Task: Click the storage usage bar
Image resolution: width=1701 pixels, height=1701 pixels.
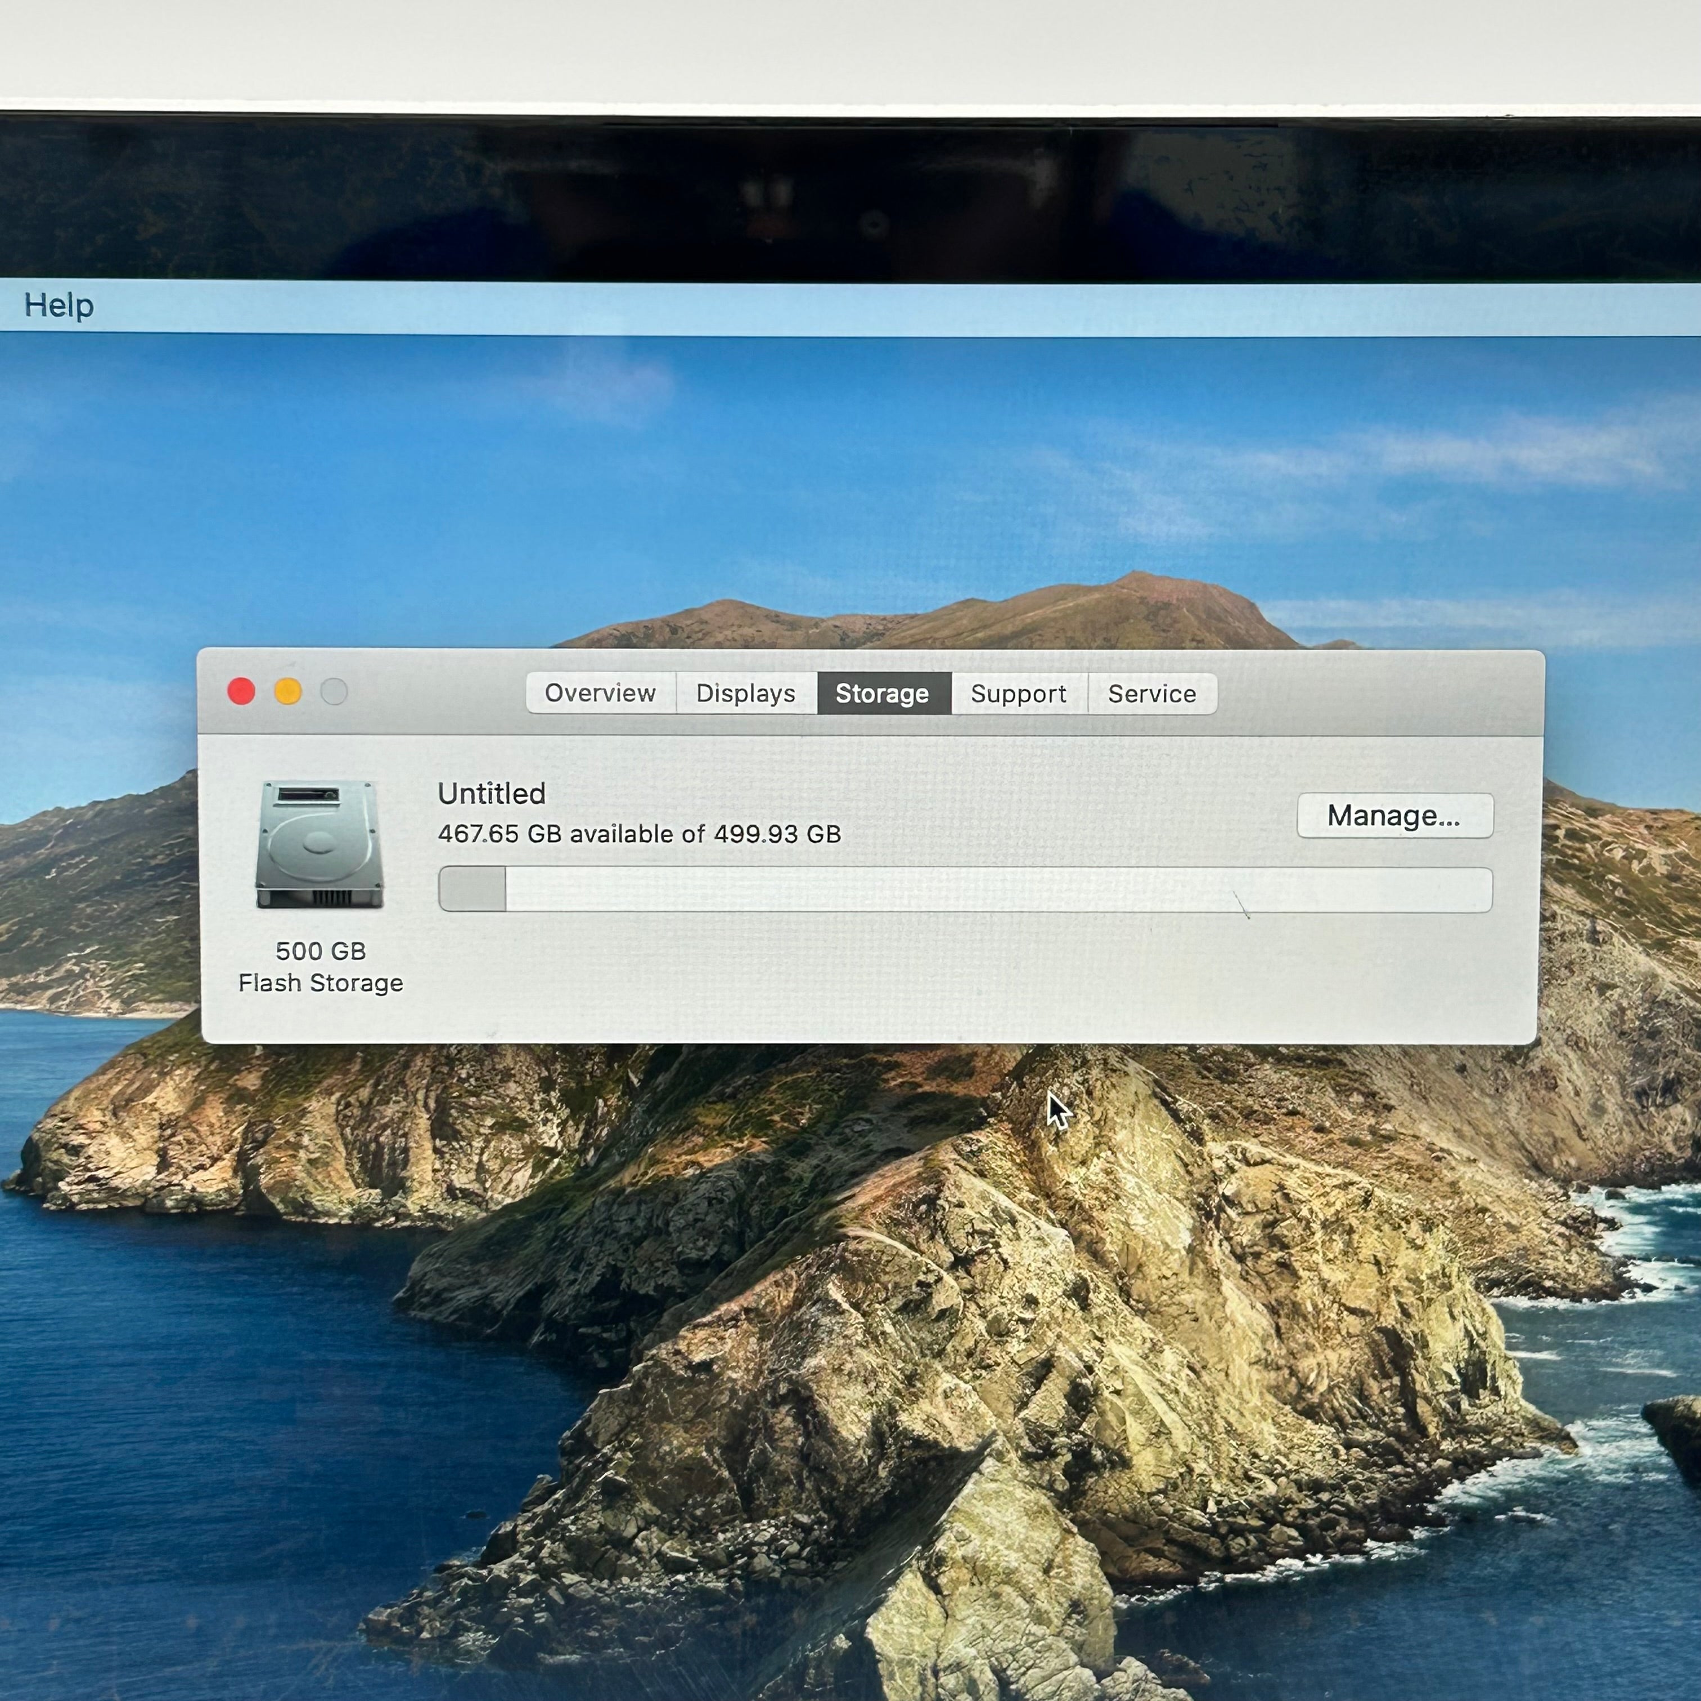Action: coord(965,889)
